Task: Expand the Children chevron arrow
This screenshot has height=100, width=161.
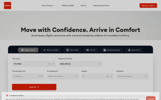Action: tap(146, 76)
